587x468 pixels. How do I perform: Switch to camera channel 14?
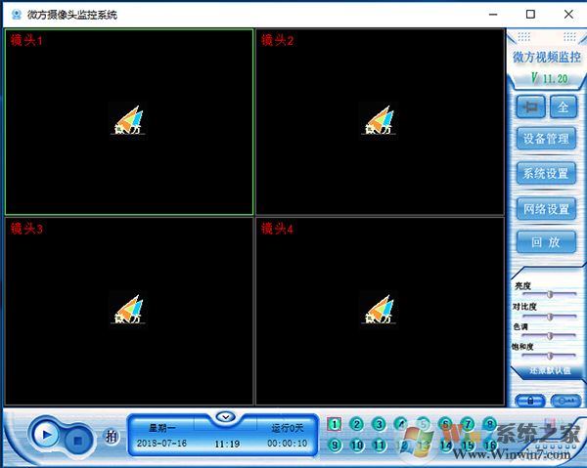[x=445, y=446]
